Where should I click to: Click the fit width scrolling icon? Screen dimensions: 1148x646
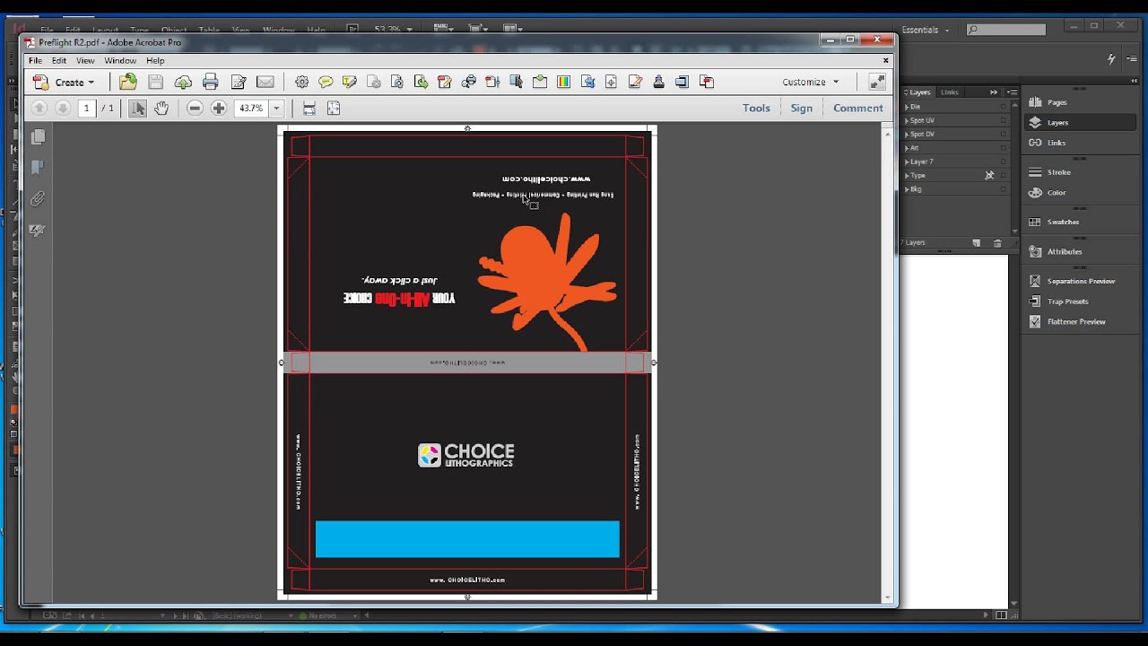coord(309,108)
